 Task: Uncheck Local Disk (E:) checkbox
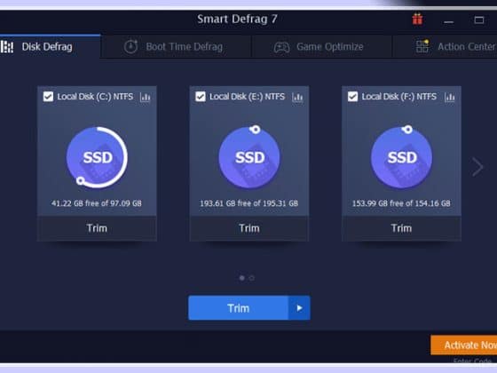coord(201,97)
